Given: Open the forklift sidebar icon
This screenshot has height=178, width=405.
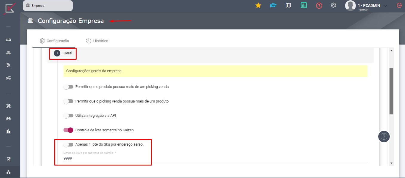Looking at the screenshot, I should coord(9,78).
